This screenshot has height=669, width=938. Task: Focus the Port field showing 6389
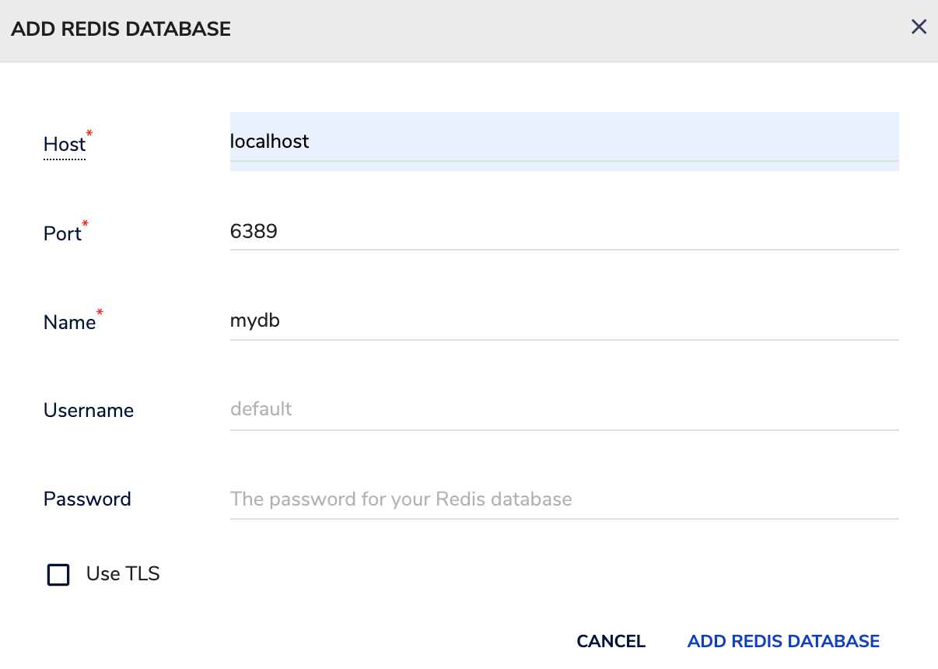coord(565,231)
